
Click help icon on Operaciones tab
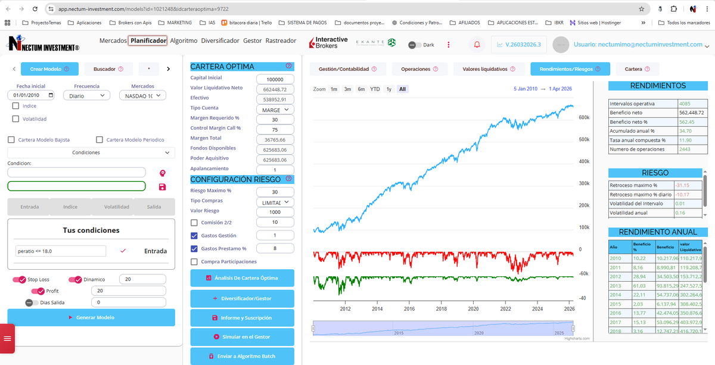[436, 69]
